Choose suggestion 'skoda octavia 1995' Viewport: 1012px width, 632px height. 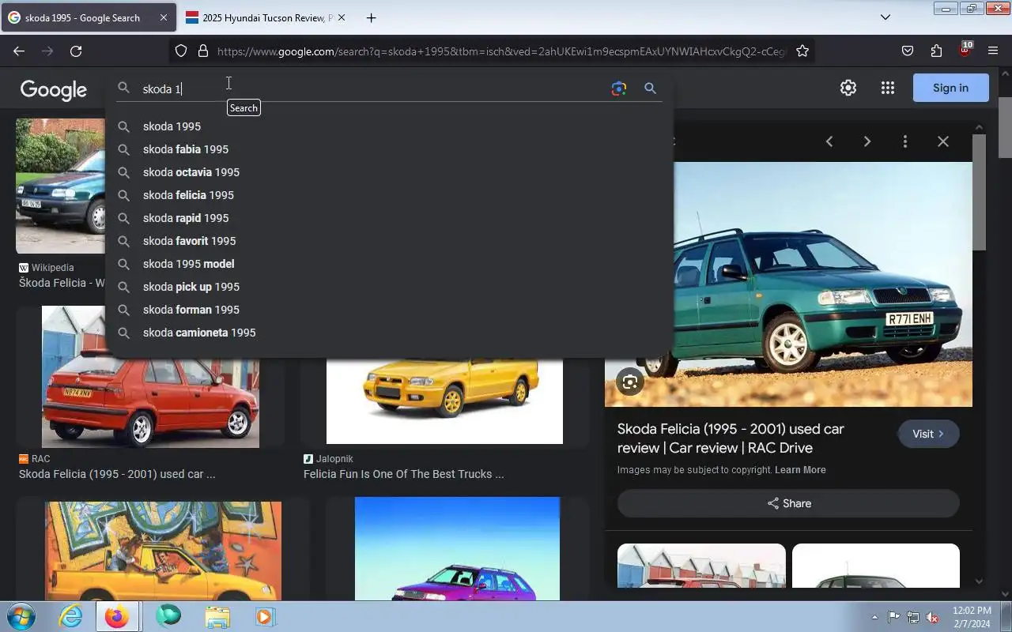tap(388, 172)
